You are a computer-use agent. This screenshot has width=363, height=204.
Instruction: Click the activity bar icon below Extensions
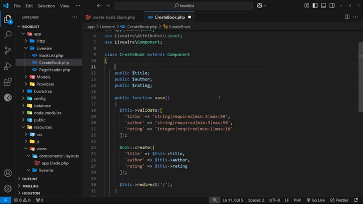[8, 98]
